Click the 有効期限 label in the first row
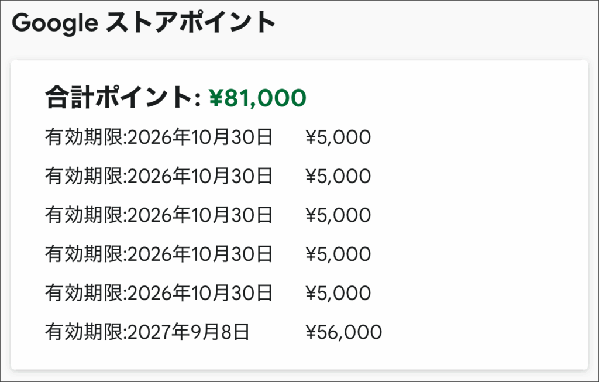This screenshot has height=382, width=599. [84, 137]
